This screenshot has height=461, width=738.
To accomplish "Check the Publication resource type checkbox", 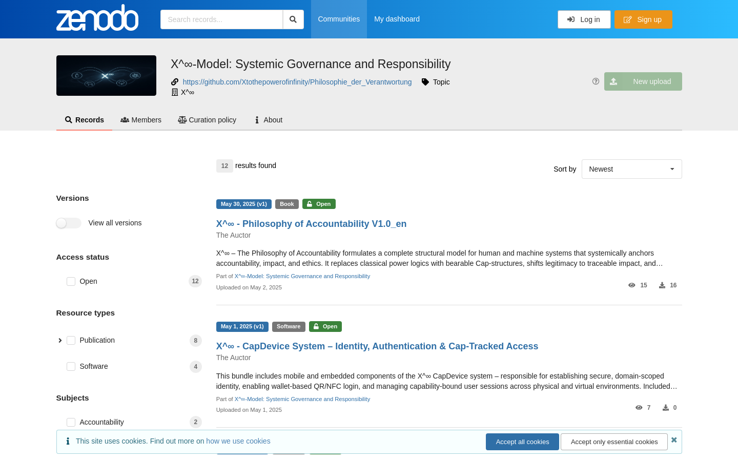I will click(71, 340).
